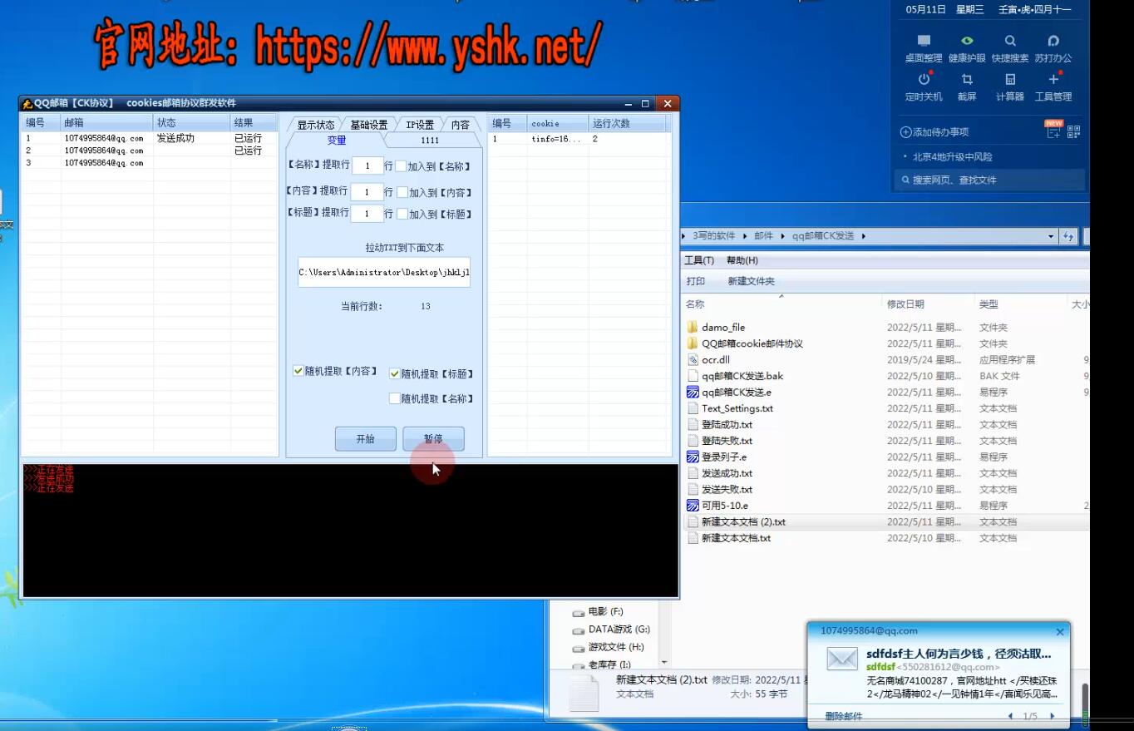This screenshot has width=1134, height=731.
Task: Select the 登录列子.e file
Action: point(717,457)
